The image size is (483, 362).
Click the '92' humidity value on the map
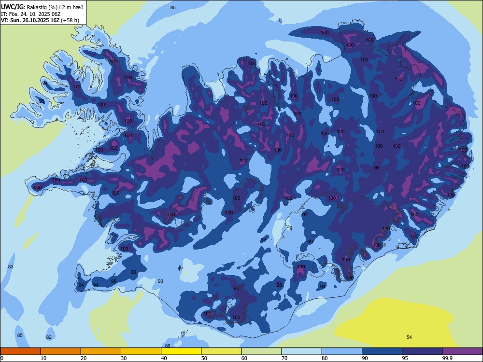(180, 268)
